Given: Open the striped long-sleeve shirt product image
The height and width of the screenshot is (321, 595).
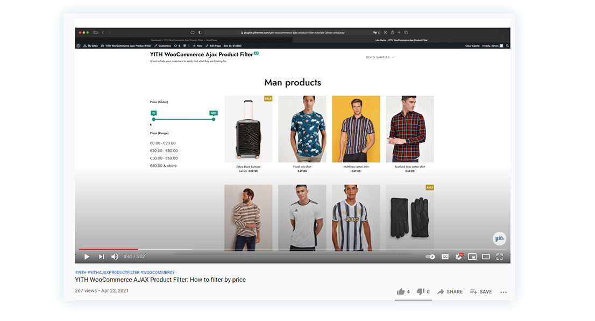Looking at the screenshot, I should pyautogui.click(x=248, y=217).
